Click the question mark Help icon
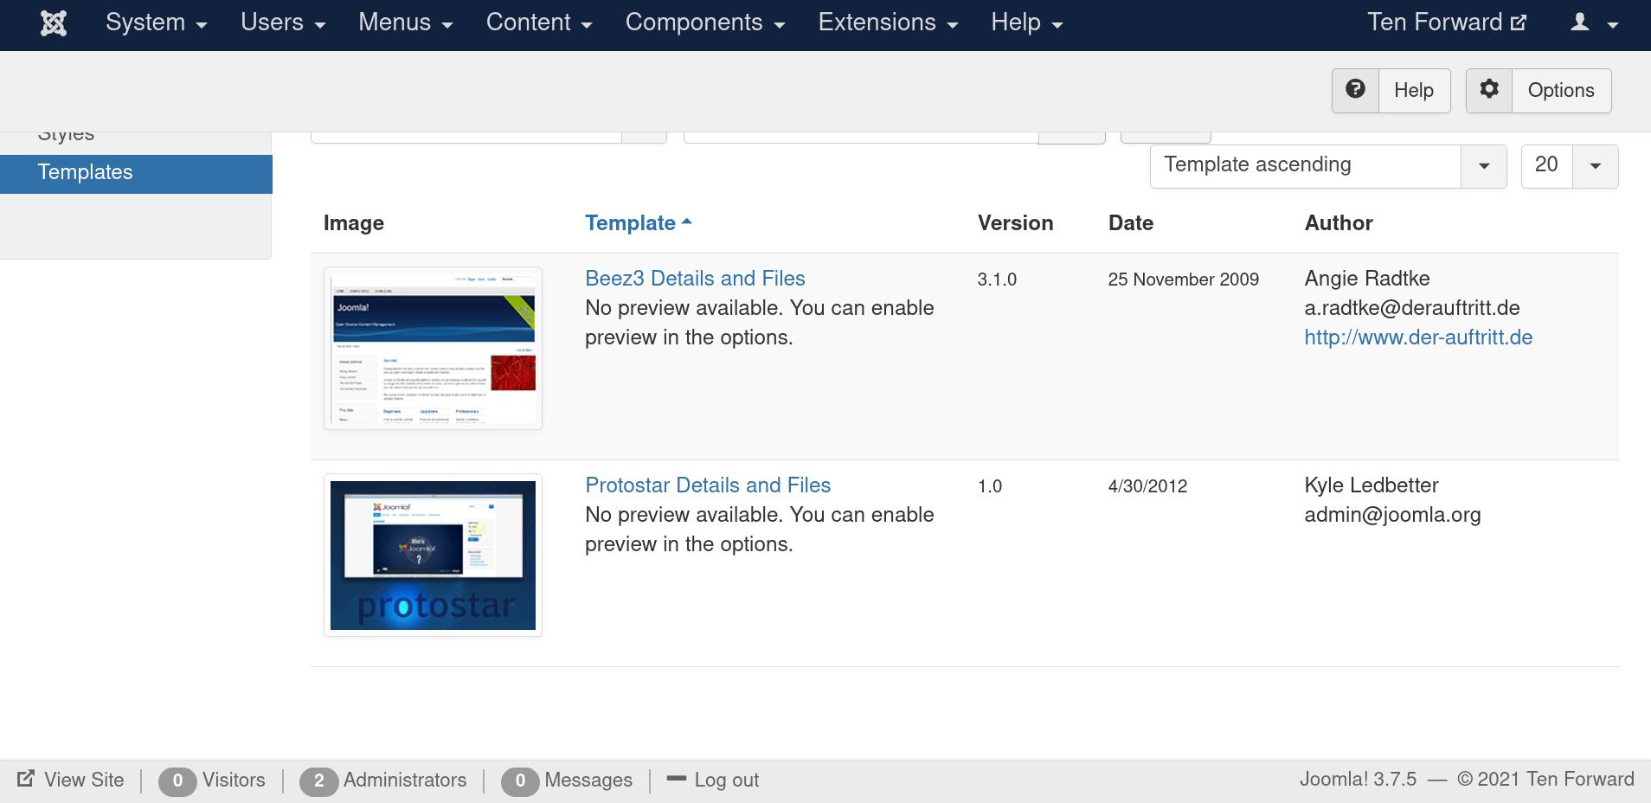 tap(1355, 89)
